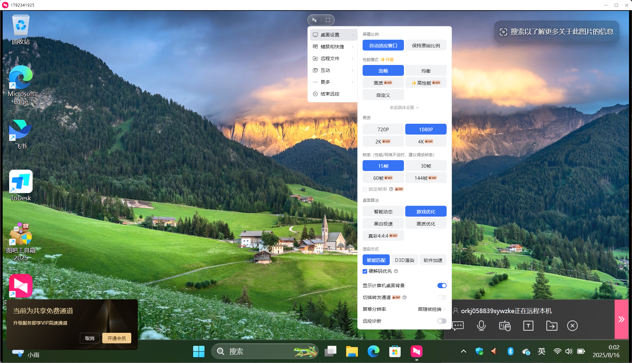Click the Wi-Fi network tray icon
The height and width of the screenshot is (363, 632).
pos(557,352)
